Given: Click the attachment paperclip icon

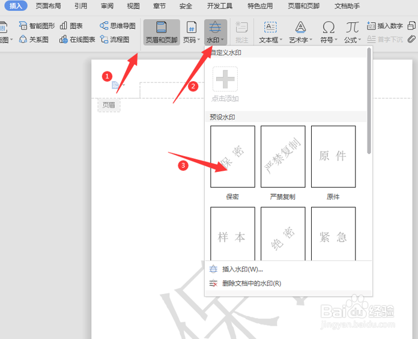Looking at the screenshot, I should click(411, 39).
